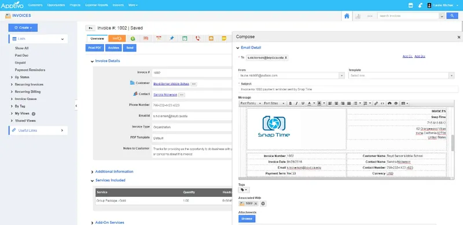This screenshot has width=463, height=225.
Task: Toggle underline formatting in message editor
Action: click(303, 104)
